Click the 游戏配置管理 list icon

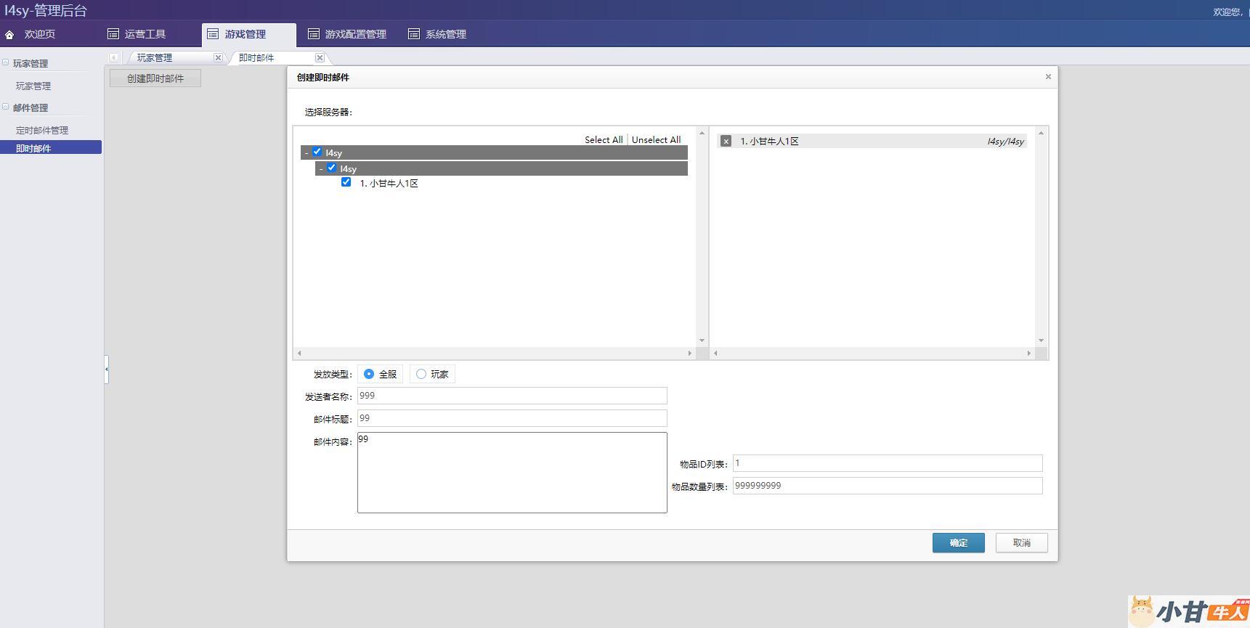pyautogui.click(x=314, y=34)
